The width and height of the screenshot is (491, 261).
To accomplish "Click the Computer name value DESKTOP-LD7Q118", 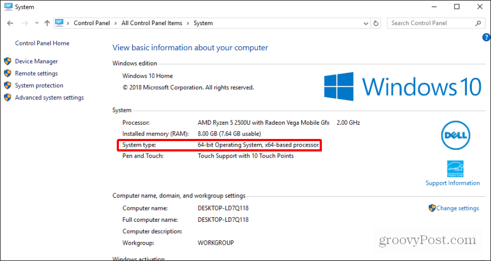I will click(223, 208).
